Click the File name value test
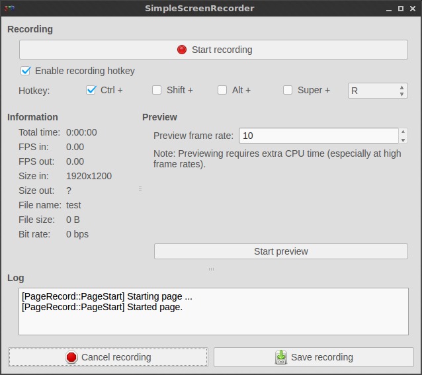 point(73,205)
